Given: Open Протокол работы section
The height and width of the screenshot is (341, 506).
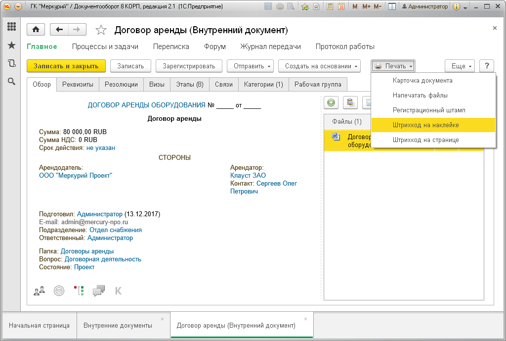Looking at the screenshot, I should pos(345,47).
